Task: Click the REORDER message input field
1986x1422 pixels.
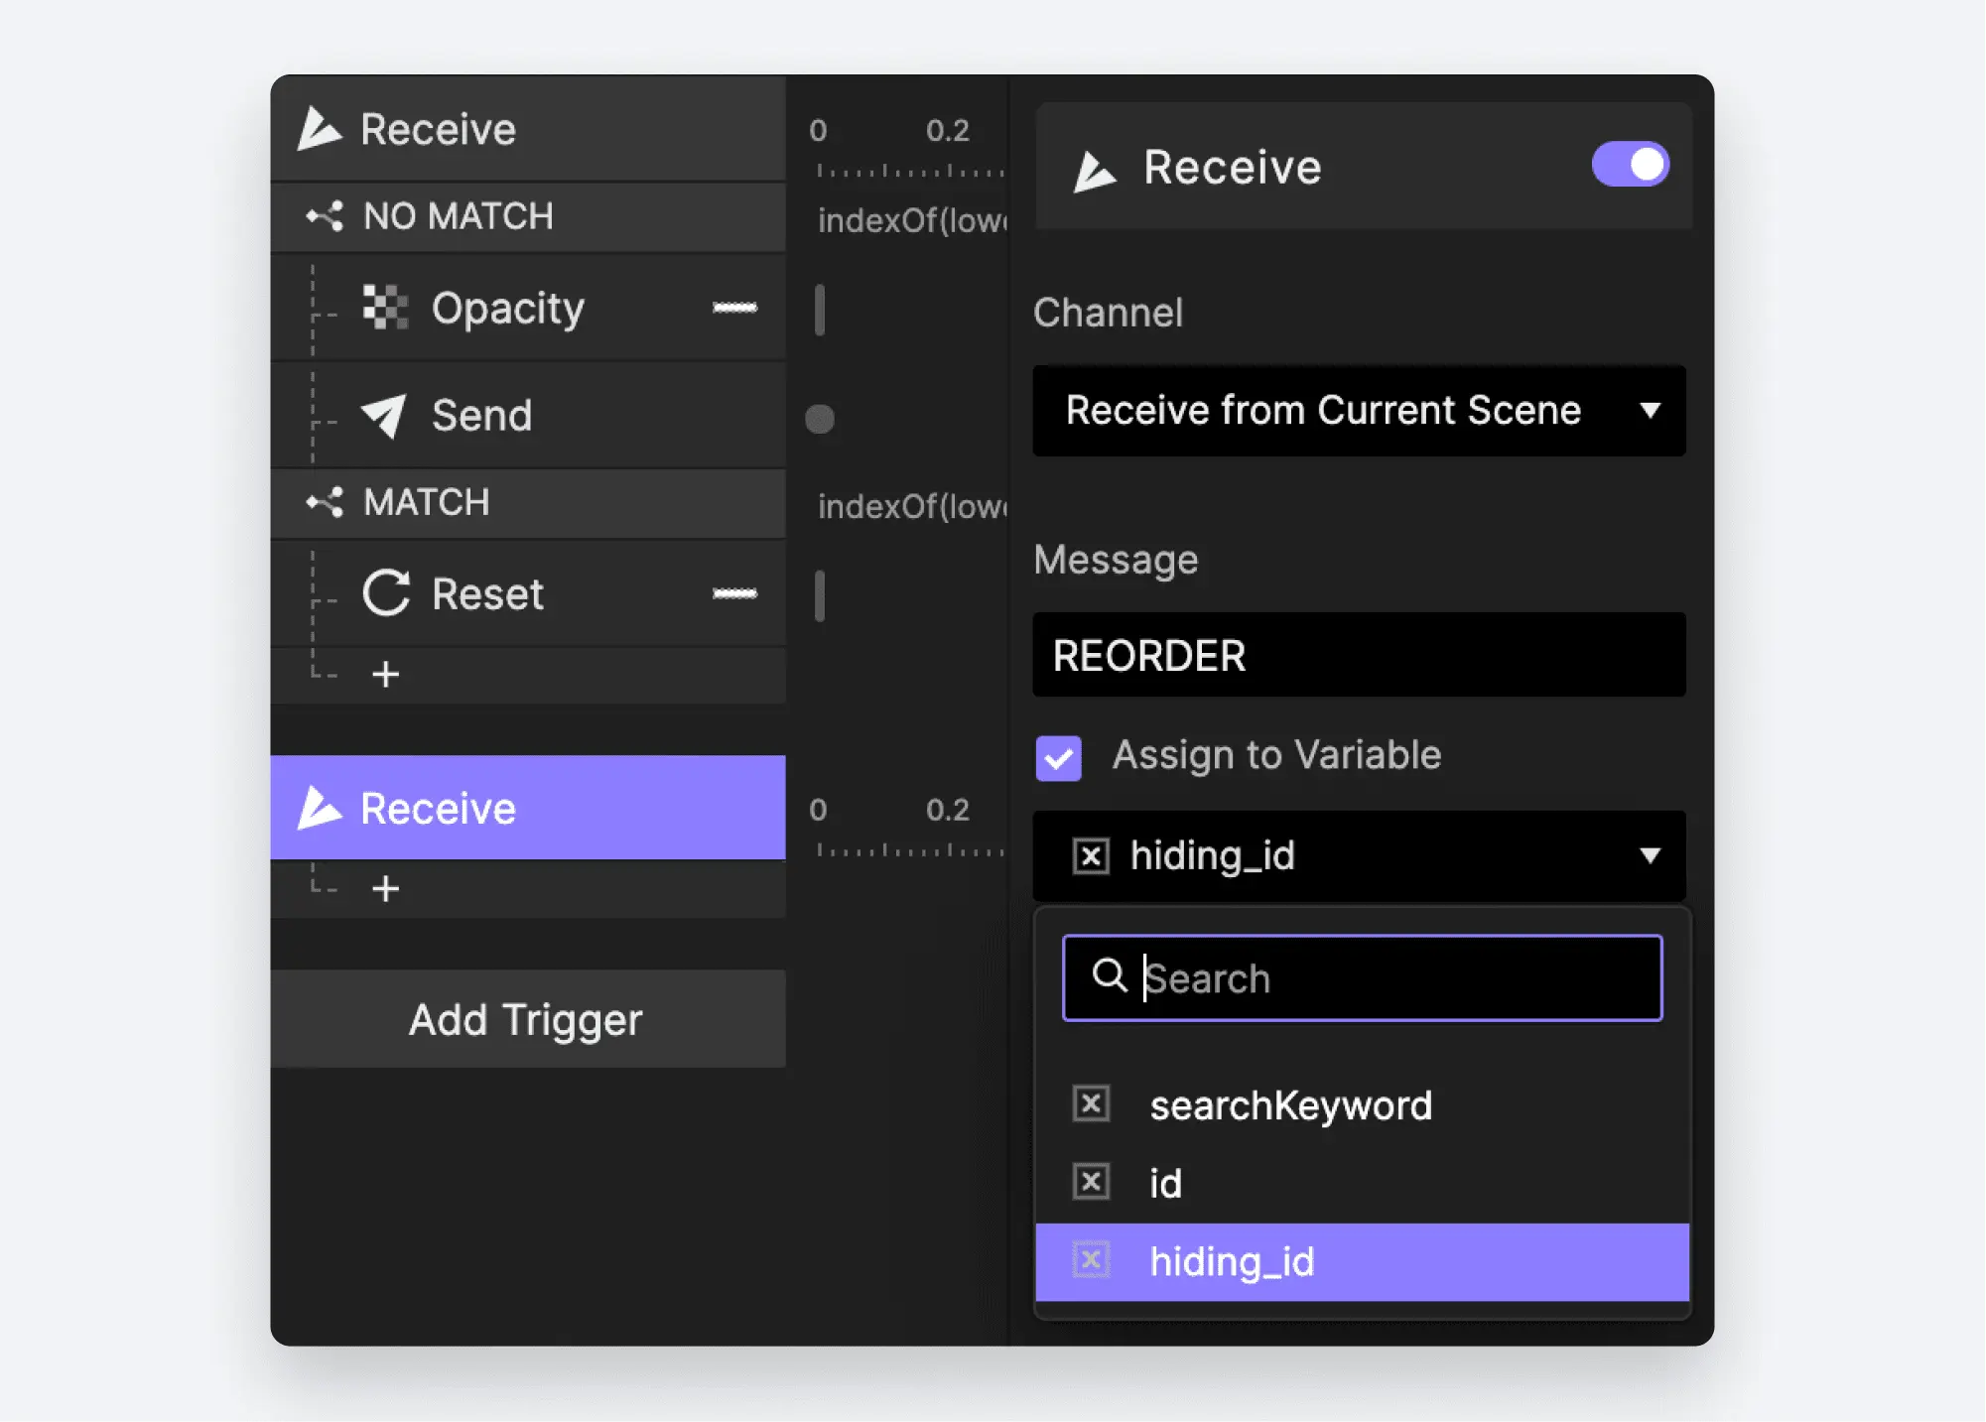Action: click(x=1358, y=655)
